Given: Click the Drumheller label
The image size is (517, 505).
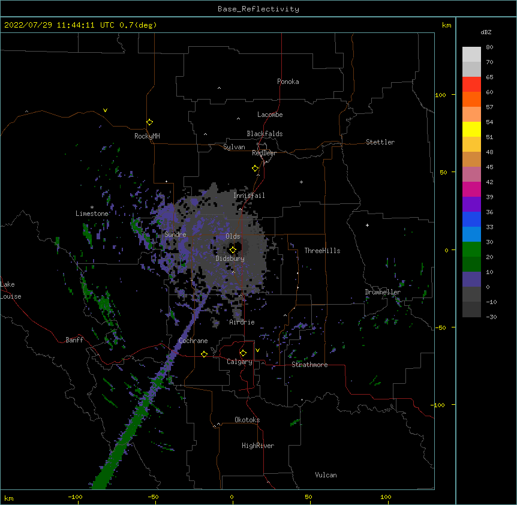Looking at the screenshot, I should pos(383,292).
